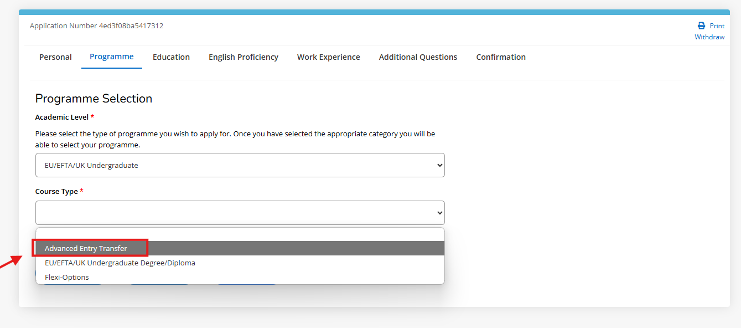Select the Flexi-Options course type
The width and height of the screenshot is (741, 328).
point(66,276)
